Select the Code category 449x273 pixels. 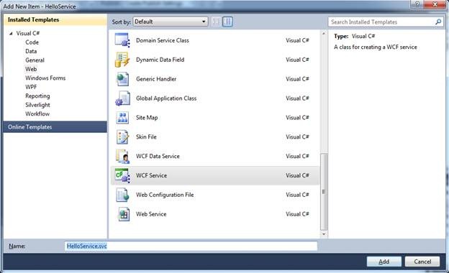point(32,42)
